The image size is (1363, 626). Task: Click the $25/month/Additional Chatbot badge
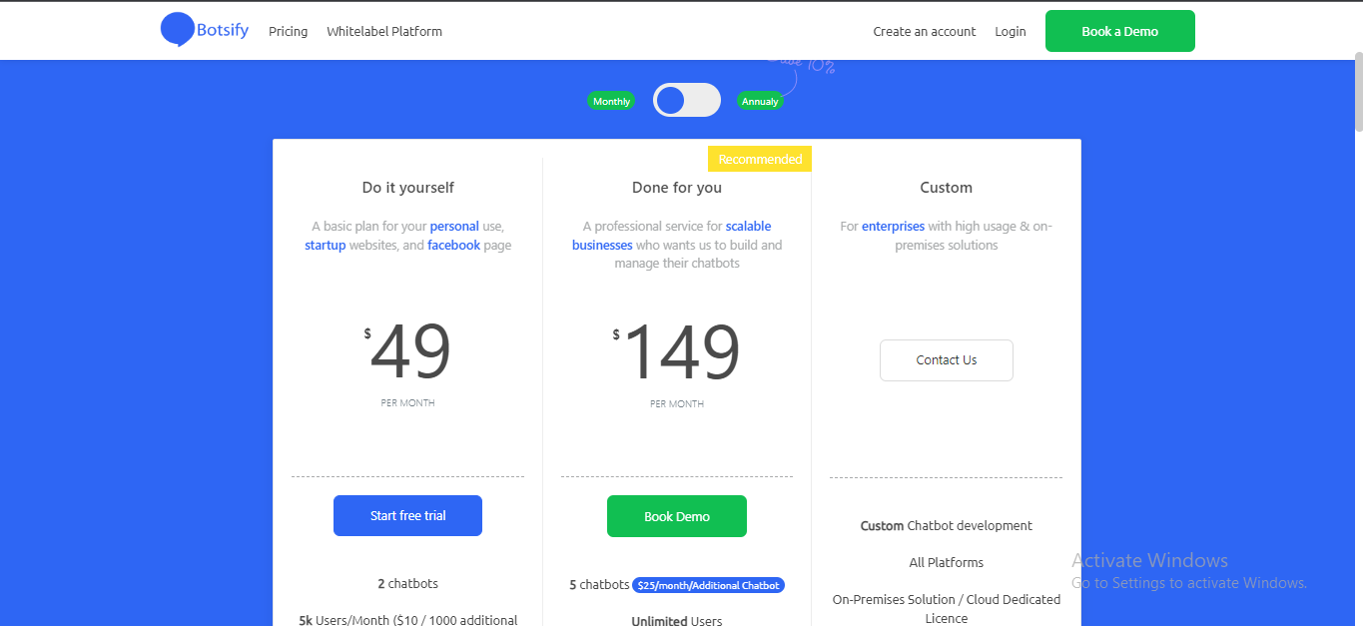(x=709, y=585)
